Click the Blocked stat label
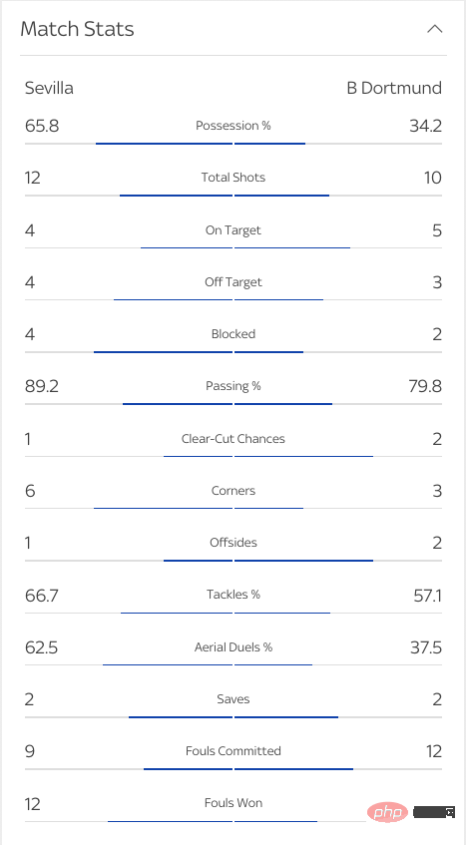Screen dimensions: 466x845 (233, 334)
